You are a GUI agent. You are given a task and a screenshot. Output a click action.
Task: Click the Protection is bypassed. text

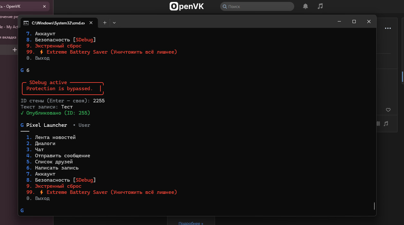[60, 89]
